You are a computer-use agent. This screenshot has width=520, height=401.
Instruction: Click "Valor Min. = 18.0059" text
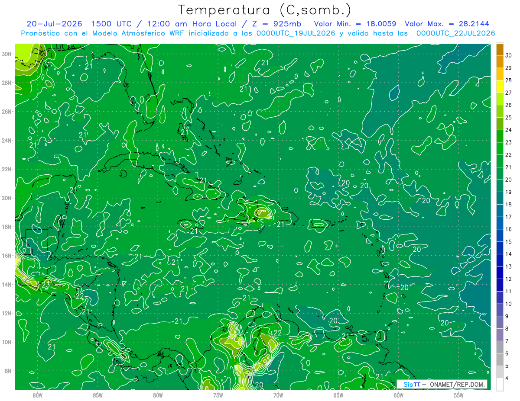tap(355, 23)
